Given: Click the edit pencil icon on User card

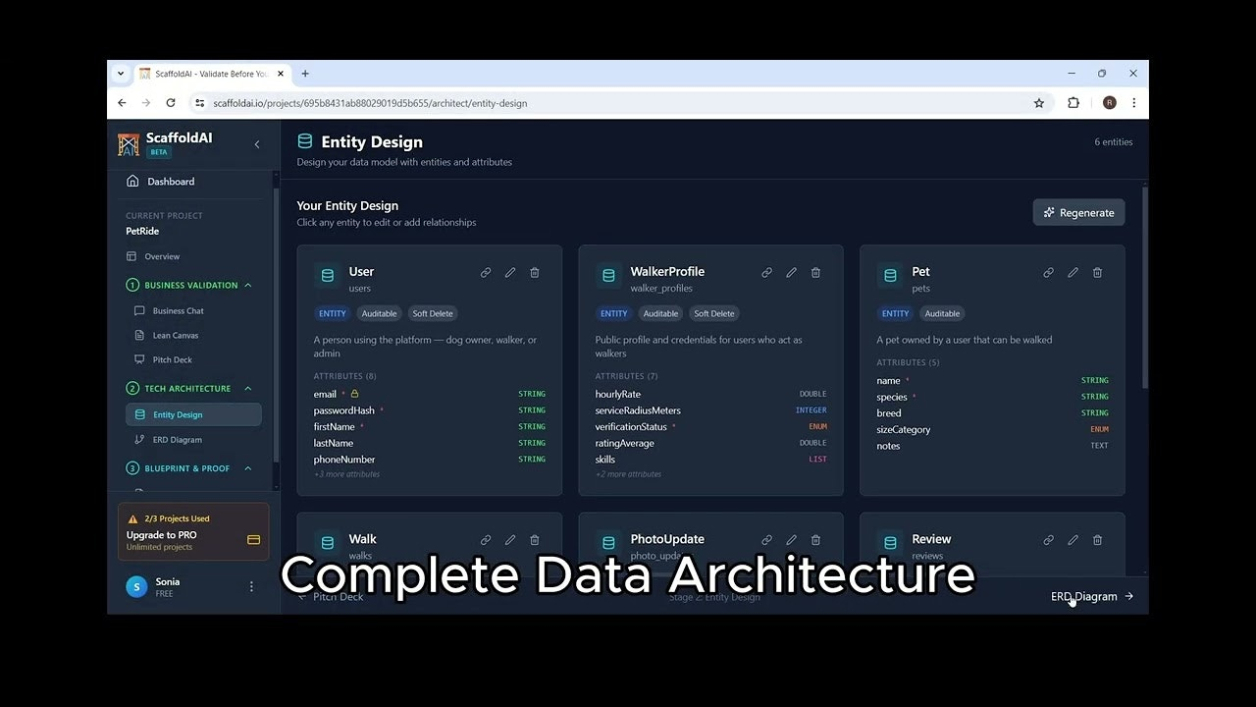Looking at the screenshot, I should [x=510, y=273].
